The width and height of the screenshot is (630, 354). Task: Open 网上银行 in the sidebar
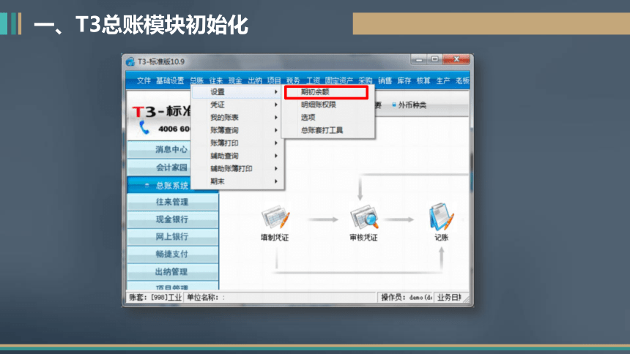coord(173,237)
